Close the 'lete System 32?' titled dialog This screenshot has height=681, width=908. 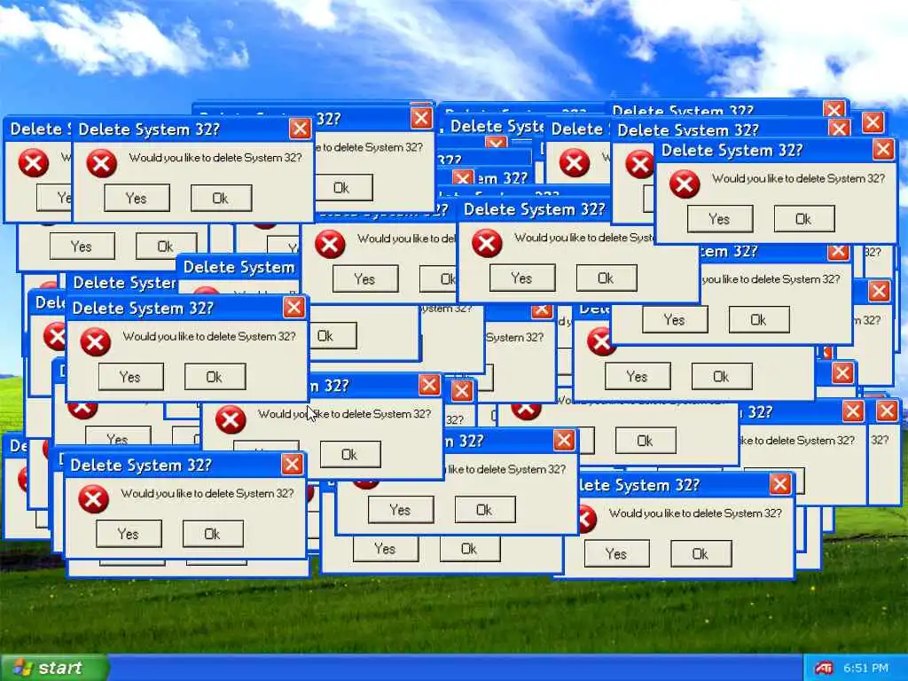[x=780, y=484]
